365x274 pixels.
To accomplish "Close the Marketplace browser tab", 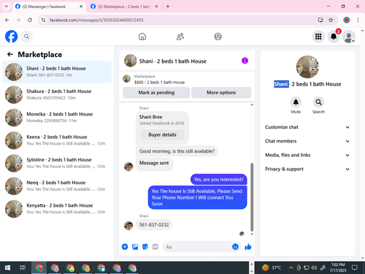I will coord(156,7).
